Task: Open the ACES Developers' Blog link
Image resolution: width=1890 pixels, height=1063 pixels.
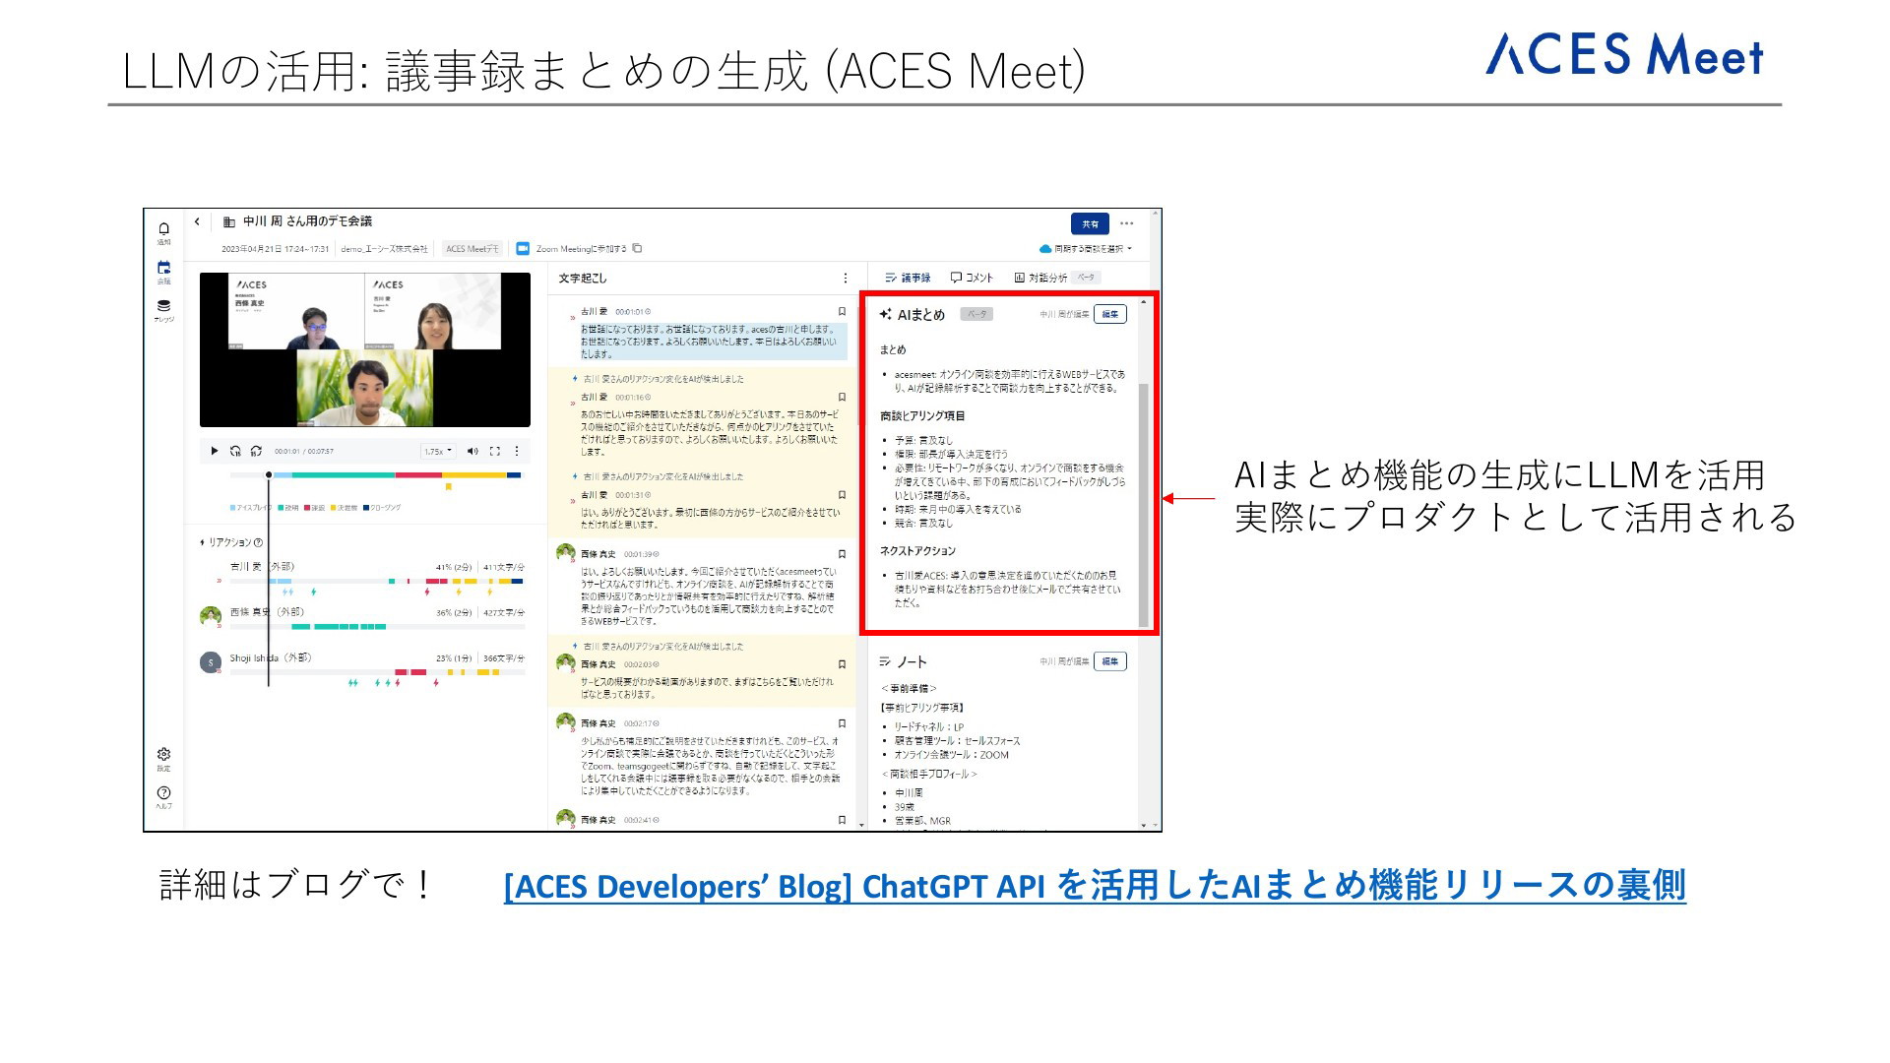Action: (1095, 885)
